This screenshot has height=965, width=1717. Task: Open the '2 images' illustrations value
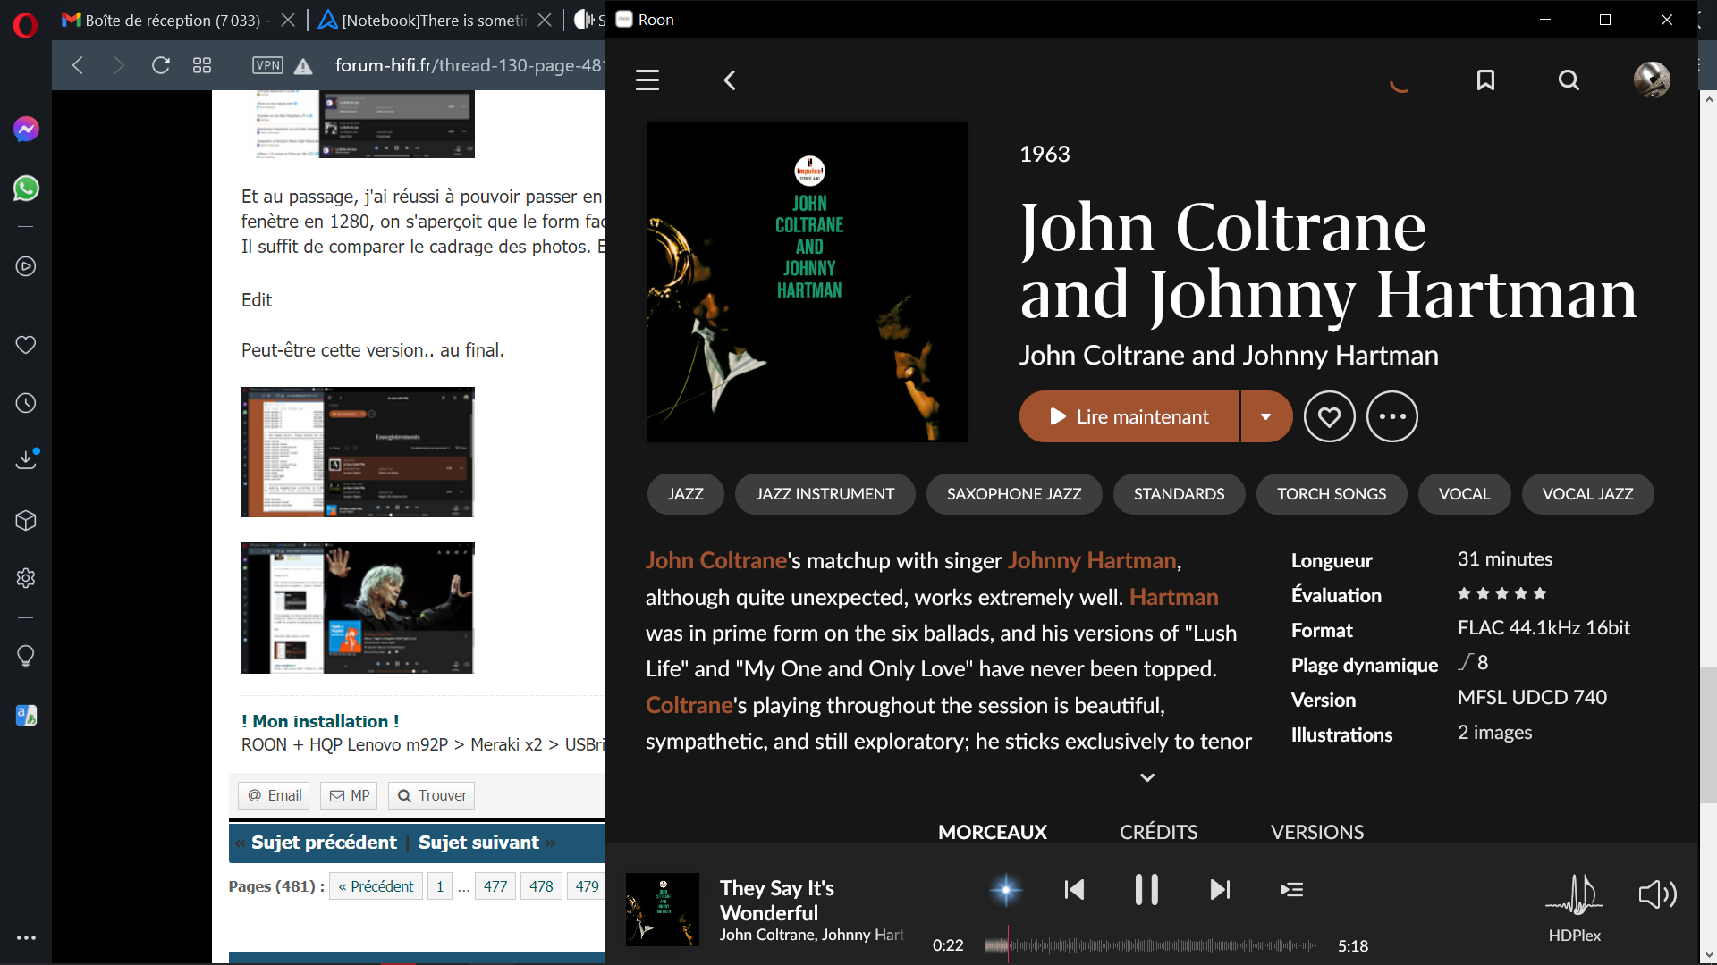click(x=1494, y=733)
